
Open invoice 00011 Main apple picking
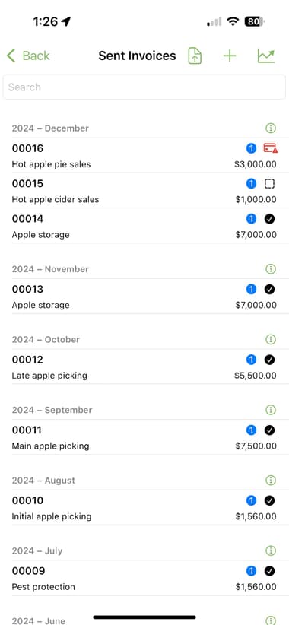coord(144,437)
